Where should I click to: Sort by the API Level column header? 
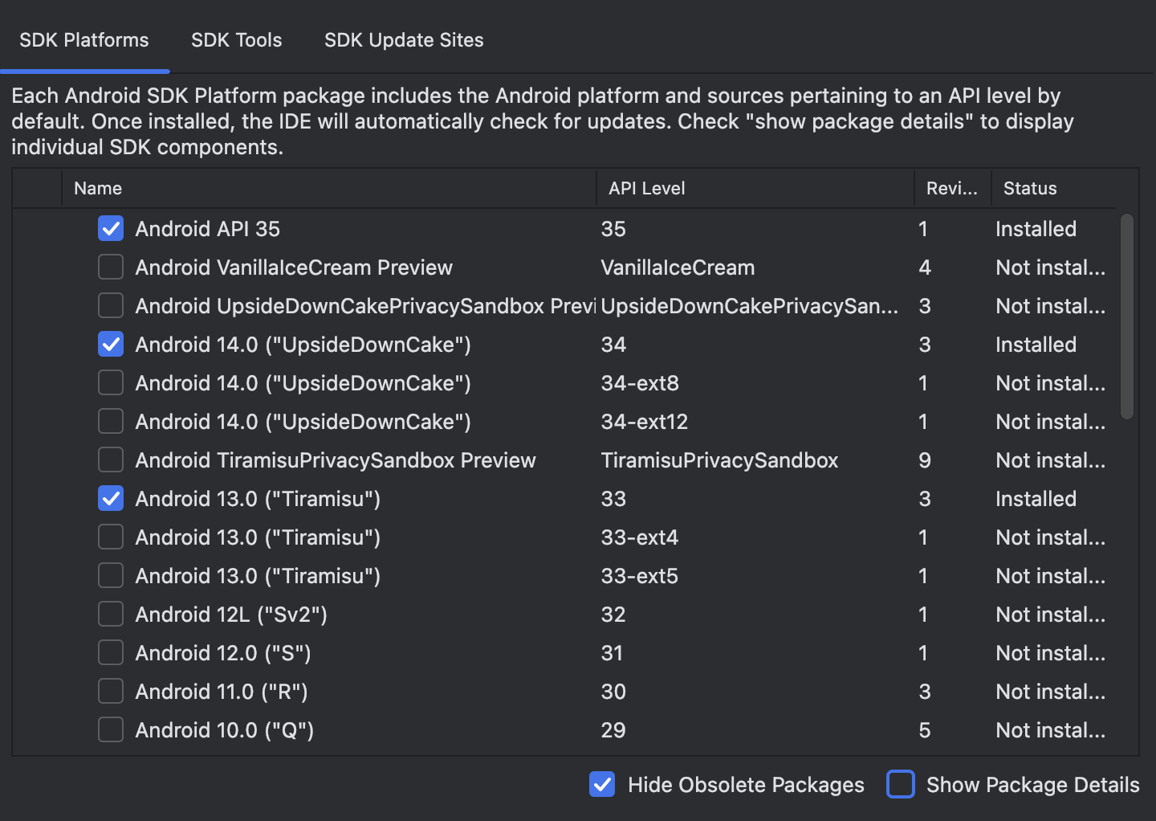(x=755, y=189)
